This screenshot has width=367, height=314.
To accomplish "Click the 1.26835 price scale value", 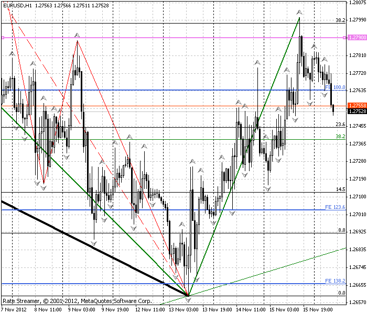I will (x=358, y=249).
